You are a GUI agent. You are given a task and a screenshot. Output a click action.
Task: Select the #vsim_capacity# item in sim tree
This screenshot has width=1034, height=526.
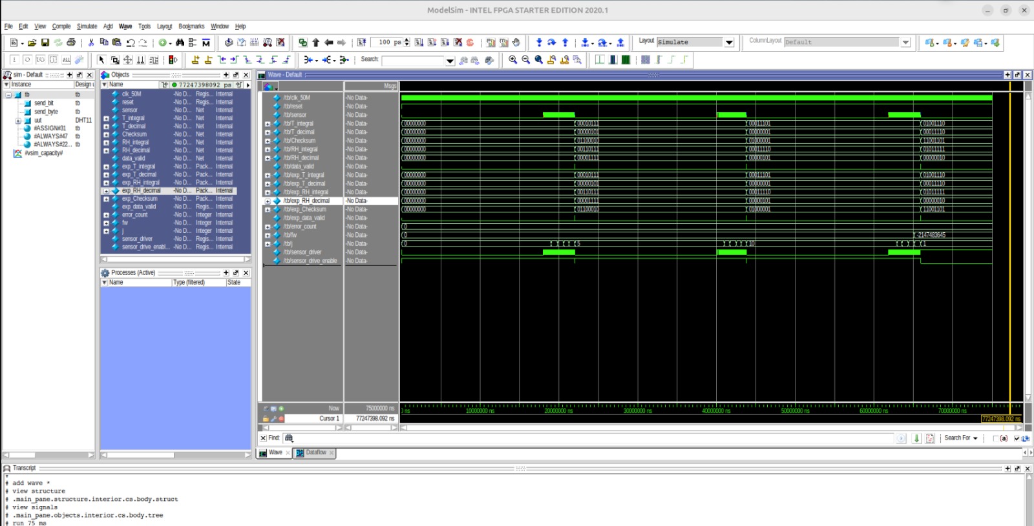click(43, 153)
